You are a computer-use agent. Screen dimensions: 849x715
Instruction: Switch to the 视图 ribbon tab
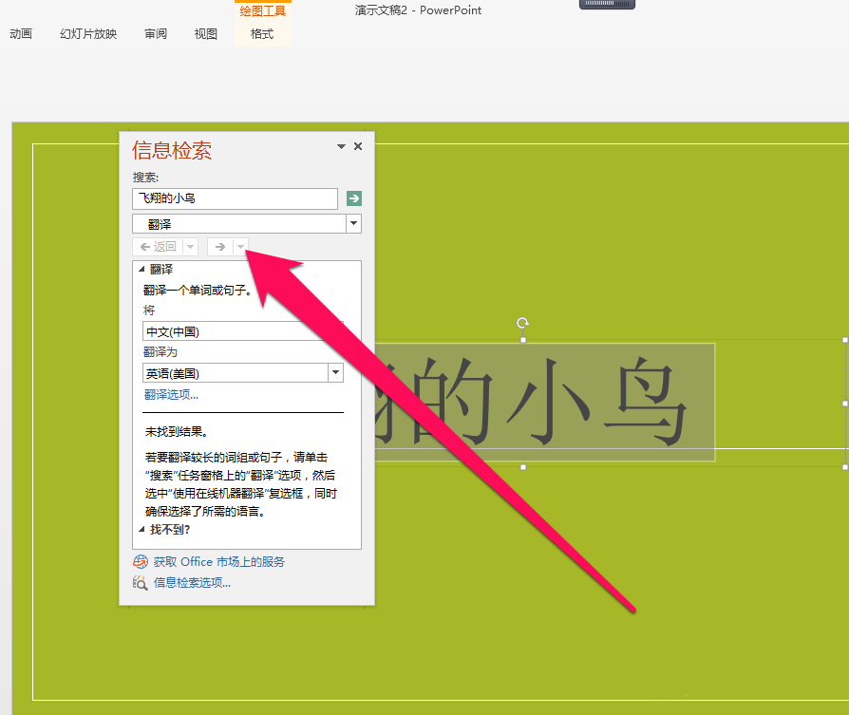click(x=205, y=33)
